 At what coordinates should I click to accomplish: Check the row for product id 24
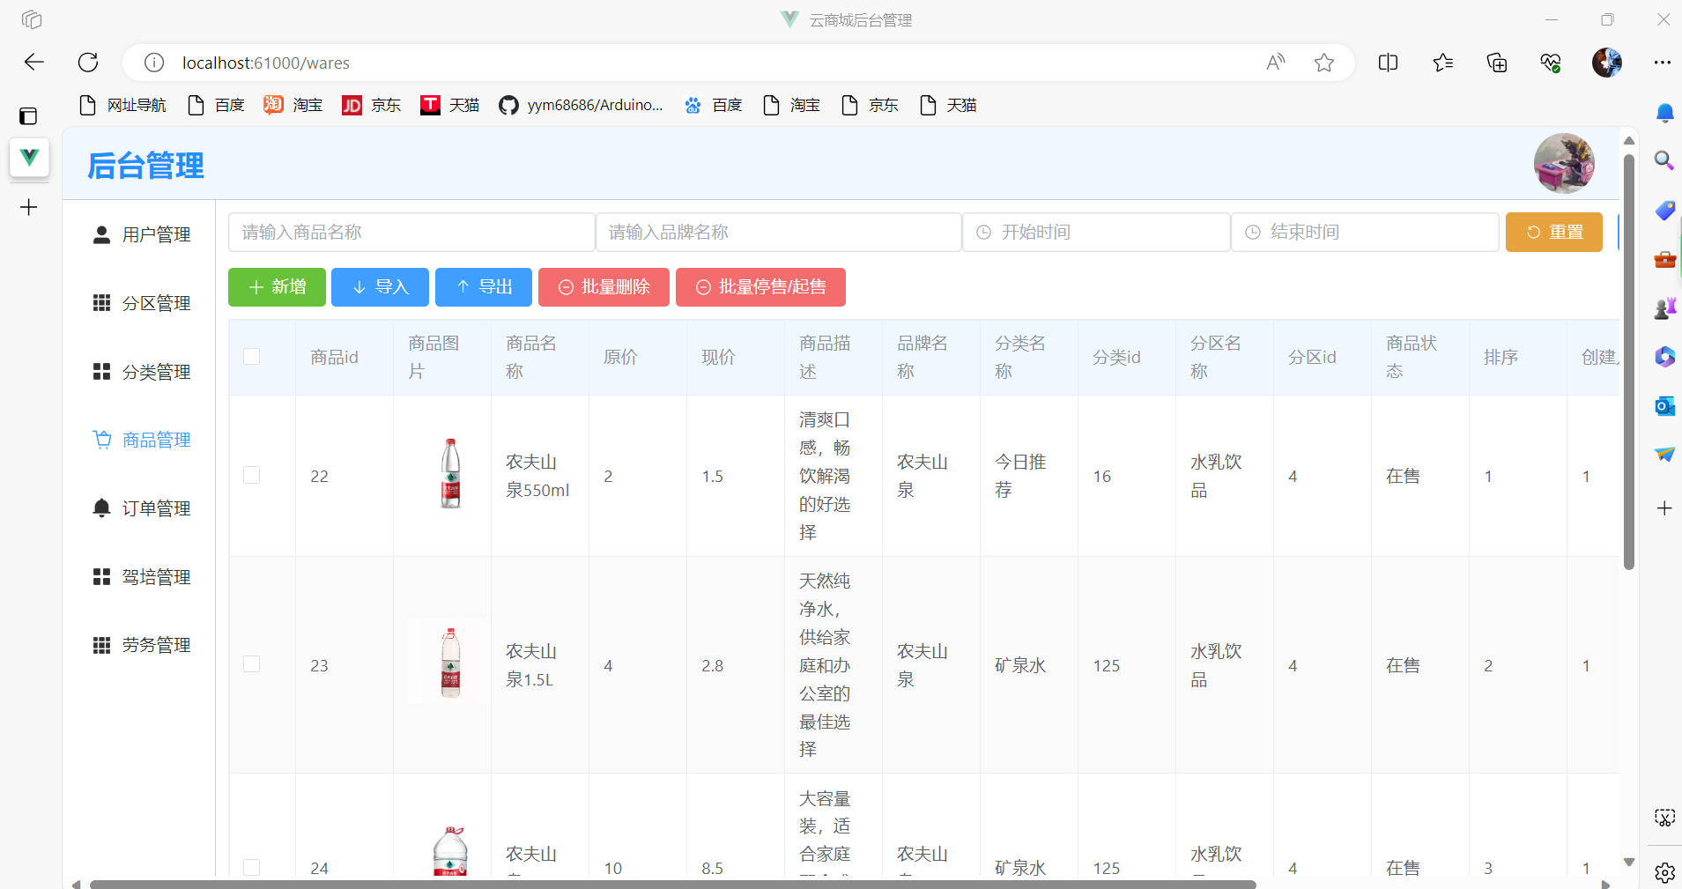(252, 868)
